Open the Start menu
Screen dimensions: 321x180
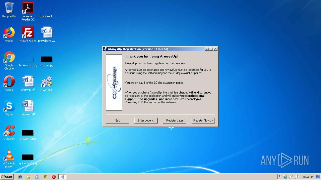7,177
